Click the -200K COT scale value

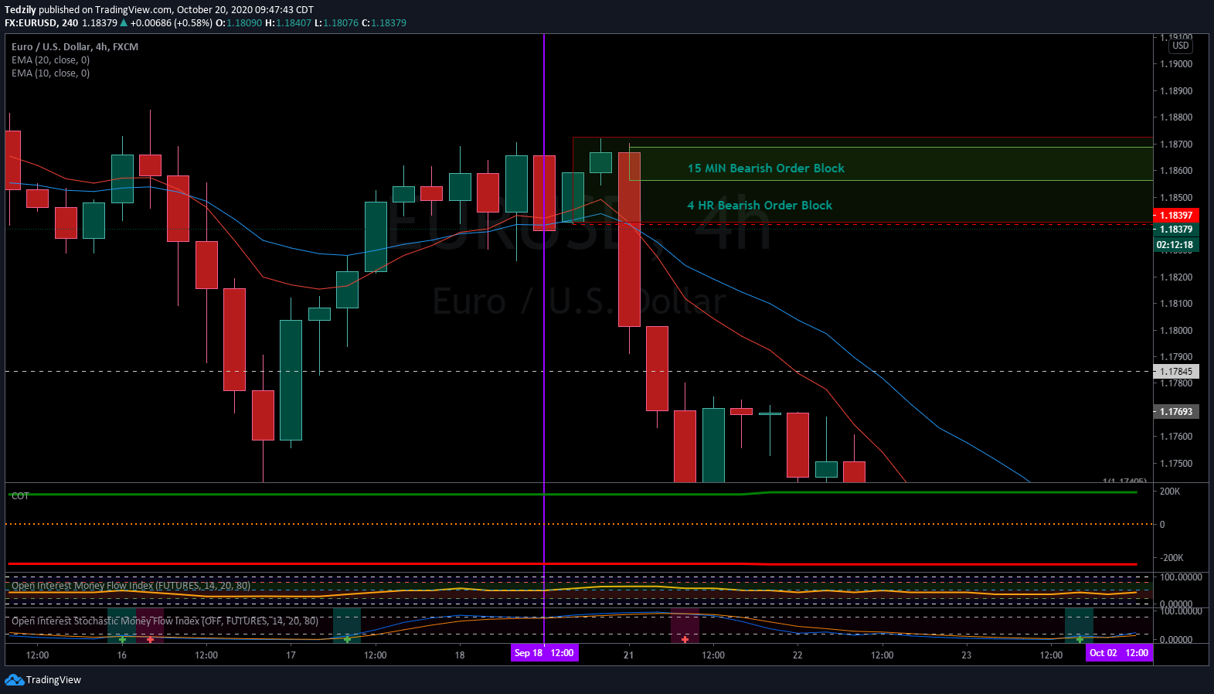click(x=1171, y=558)
